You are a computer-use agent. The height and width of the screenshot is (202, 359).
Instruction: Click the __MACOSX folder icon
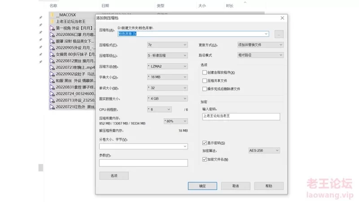(53, 15)
